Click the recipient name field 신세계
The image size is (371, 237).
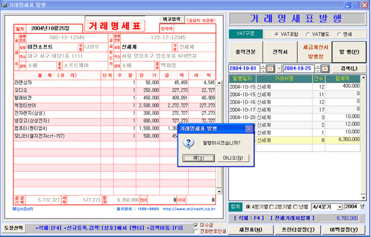146,47
